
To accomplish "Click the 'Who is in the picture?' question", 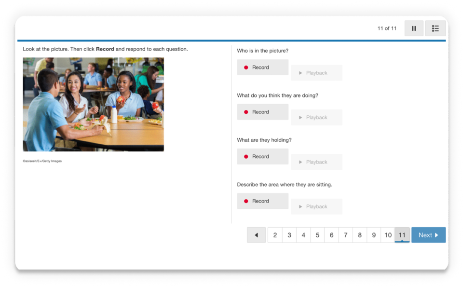I will coord(262,51).
